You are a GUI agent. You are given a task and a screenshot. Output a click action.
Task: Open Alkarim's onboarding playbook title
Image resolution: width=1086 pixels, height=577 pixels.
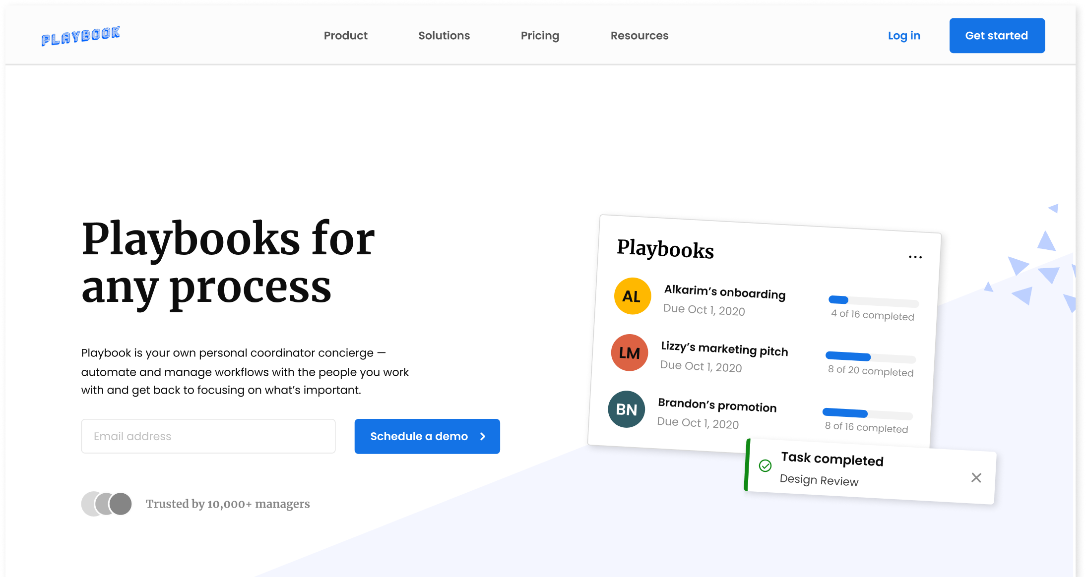724,292
